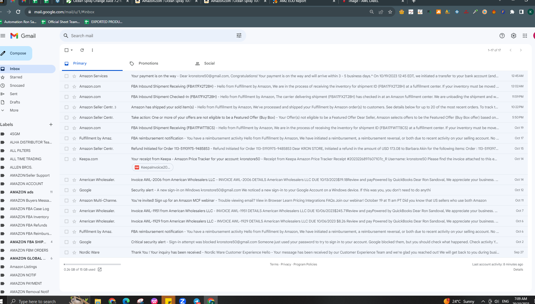Star the Amazon Services payment email
535x304 pixels.
(x=74, y=76)
